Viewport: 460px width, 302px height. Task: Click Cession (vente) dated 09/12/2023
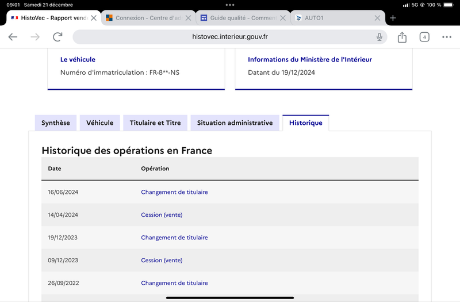162,261
